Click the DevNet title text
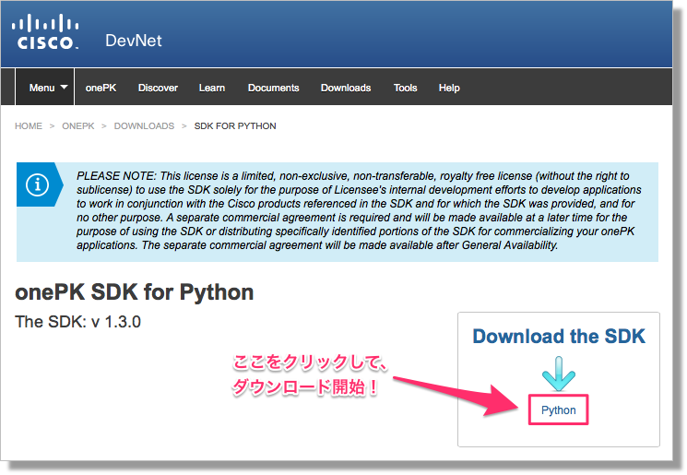This screenshot has width=687, height=475. (x=134, y=41)
